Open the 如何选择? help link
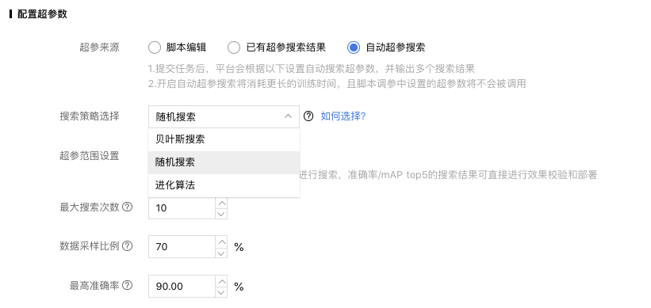 pyautogui.click(x=343, y=116)
